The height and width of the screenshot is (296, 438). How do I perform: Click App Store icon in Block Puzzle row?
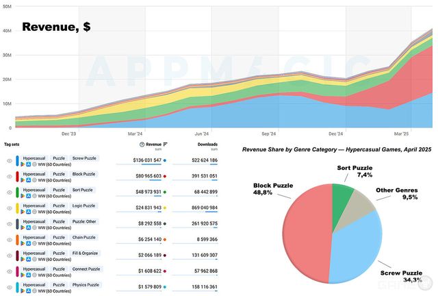29,181
